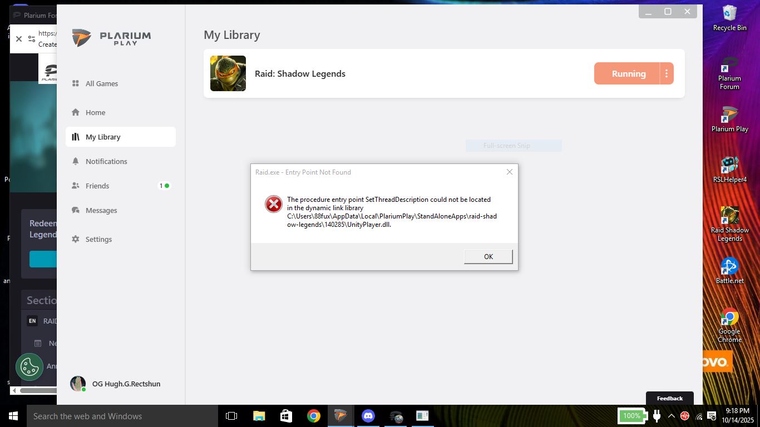Viewport: 760px width, 427px height.
Task: Click the Raid: Shadow Legends game thumbnail
Action: [x=228, y=73]
